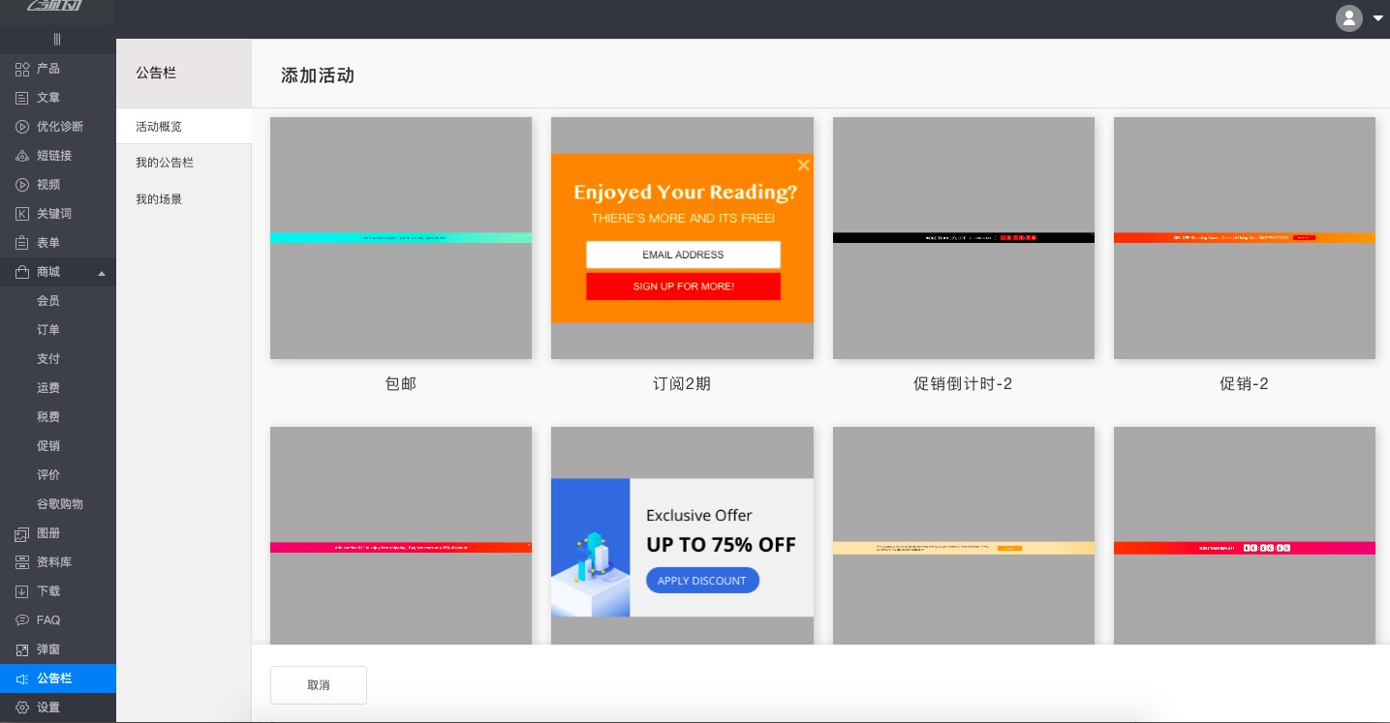Open the 设置 settings icon
Screen dimensions: 1390x723
[22, 708]
